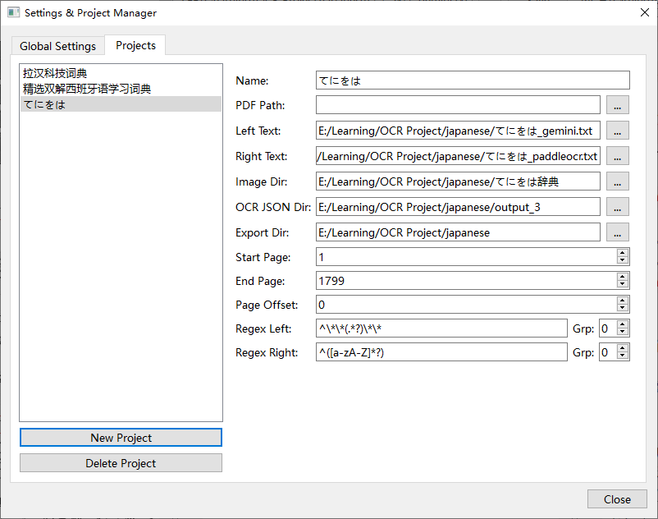Increase the Start Page value
658x519 pixels.
click(623, 253)
